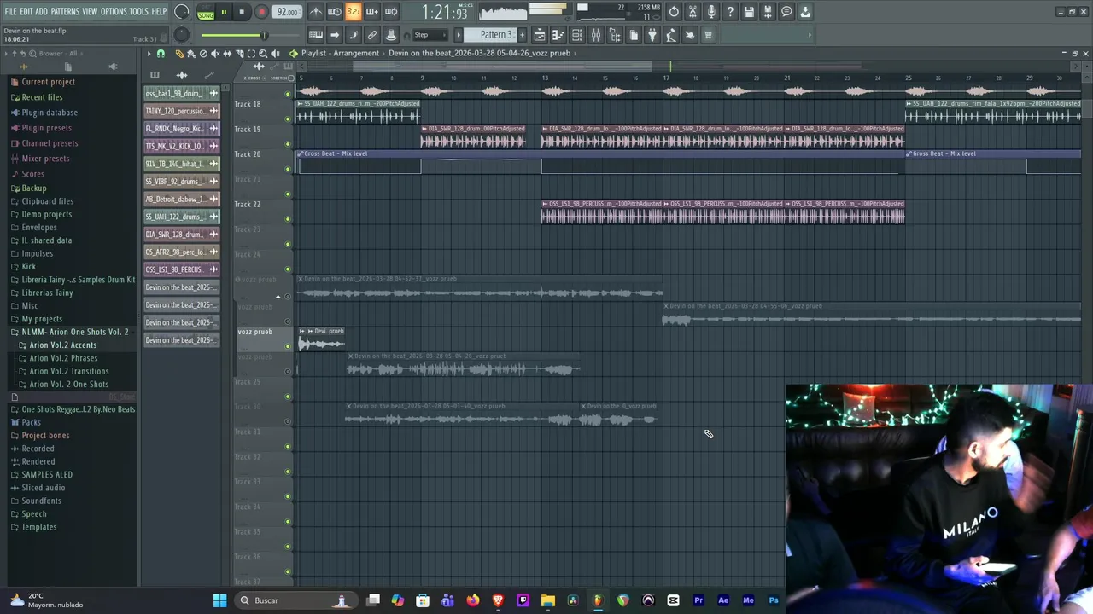Open the PATTERNS menu
The image size is (1093, 614).
click(x=65, y=12)
